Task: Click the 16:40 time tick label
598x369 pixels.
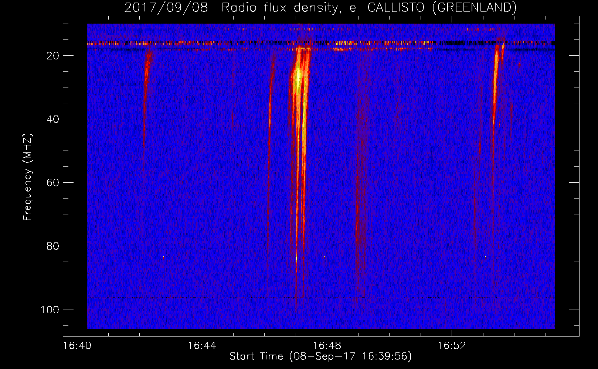Action: [77, 346]
